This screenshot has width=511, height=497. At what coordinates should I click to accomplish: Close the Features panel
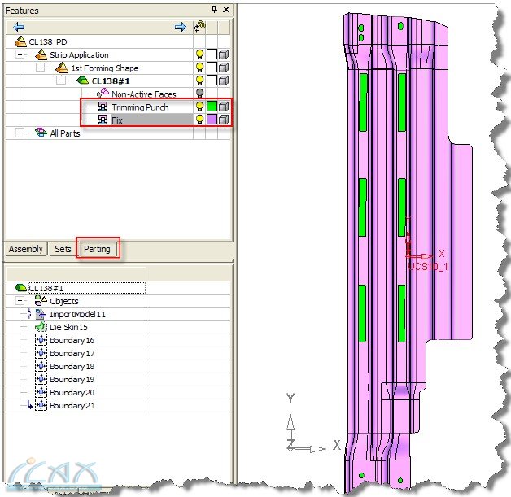tap(226, 9)
